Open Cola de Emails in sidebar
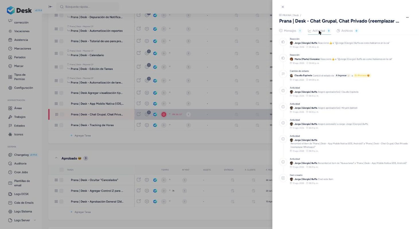The width and height of the screenshot is (419, 229). 24,203
